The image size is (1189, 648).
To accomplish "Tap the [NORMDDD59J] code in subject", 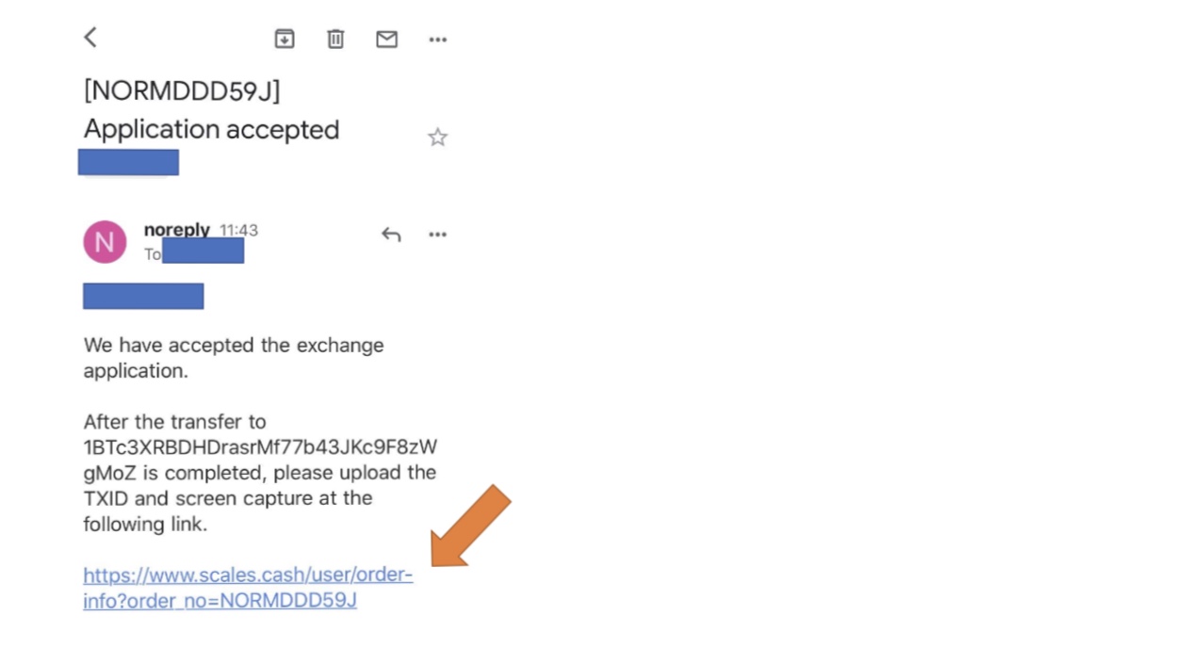I will coord(182,91).
